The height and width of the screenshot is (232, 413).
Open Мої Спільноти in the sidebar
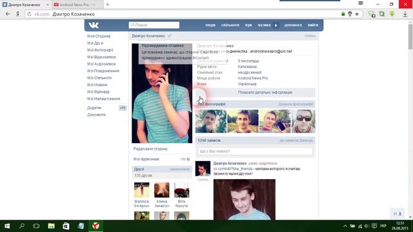coord(99,78)
